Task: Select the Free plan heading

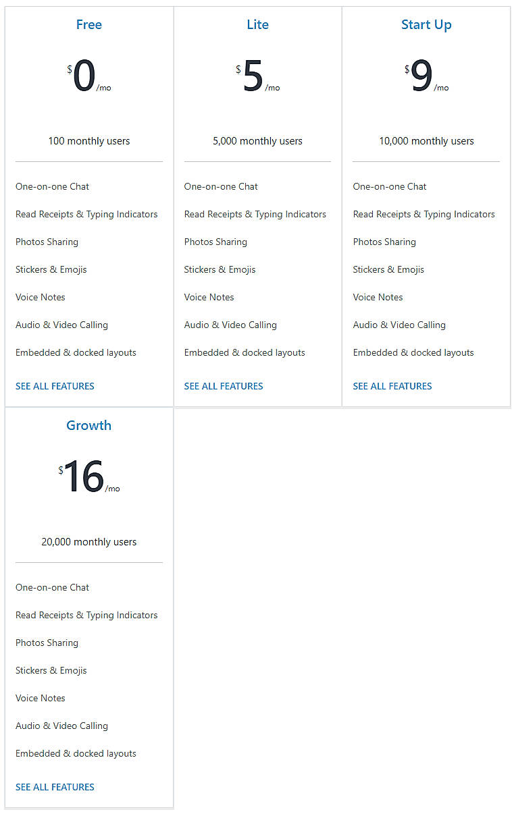Action: coord(88,24)
